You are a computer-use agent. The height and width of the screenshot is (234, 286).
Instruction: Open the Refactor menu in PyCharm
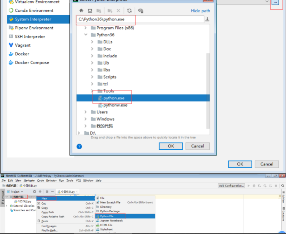tap(51, 181)
